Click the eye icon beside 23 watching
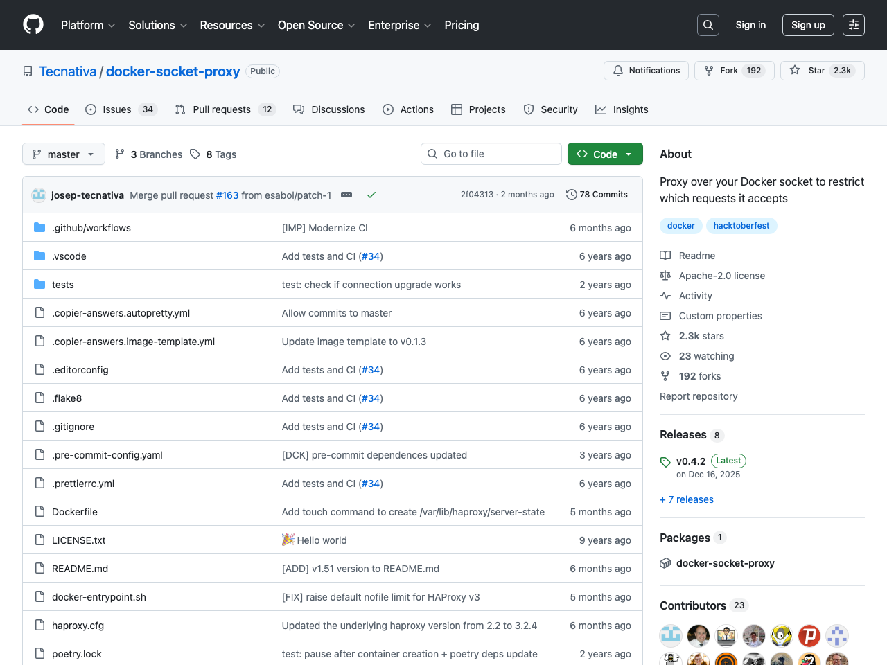887x665 pixels. [x=665, y=355]
